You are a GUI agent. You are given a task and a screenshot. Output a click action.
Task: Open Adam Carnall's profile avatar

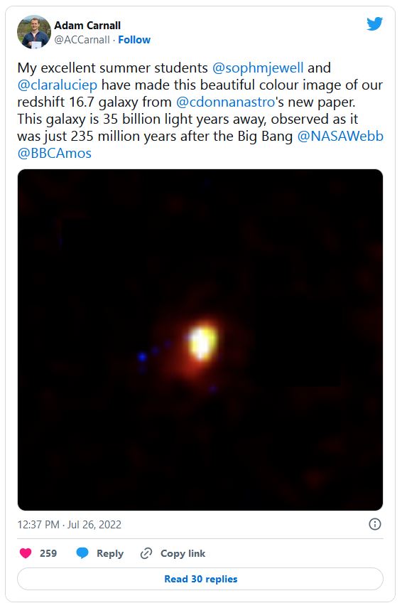(x=34, y=32)
